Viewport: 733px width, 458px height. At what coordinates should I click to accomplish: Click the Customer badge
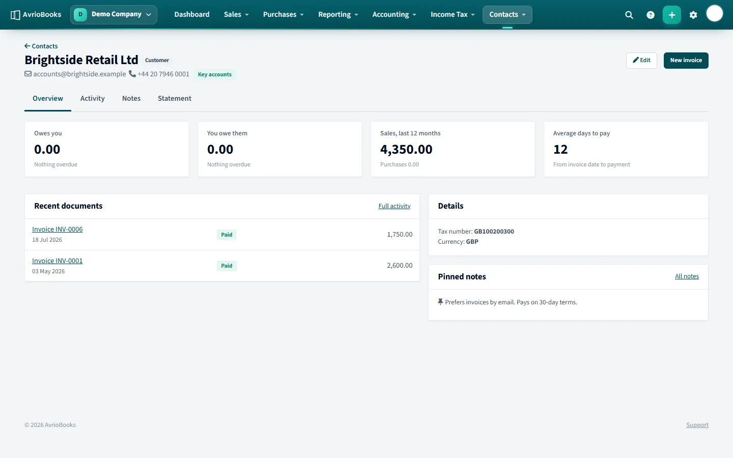pos(157,60)
